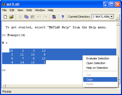The height and width of the screenshot is (95, 122).
Task: Choose Evaluate Selection from context menu
Action: click(x=100, y=58)
